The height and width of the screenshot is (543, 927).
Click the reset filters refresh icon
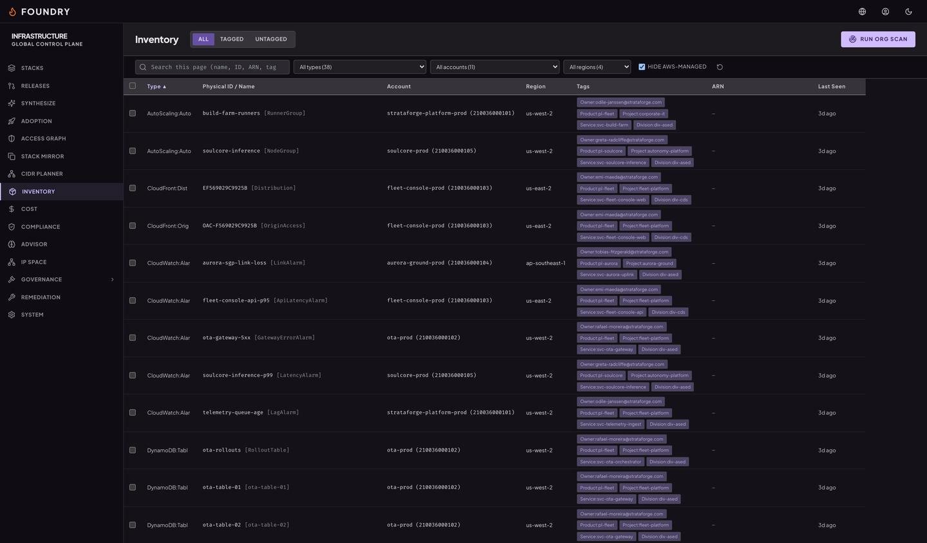pos(720,67)
